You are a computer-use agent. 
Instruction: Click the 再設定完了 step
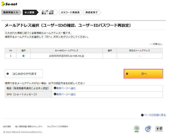tap(91, 12)
